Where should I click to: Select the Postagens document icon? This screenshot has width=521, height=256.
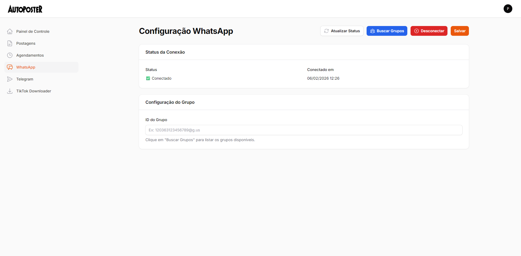click(10, 43)
